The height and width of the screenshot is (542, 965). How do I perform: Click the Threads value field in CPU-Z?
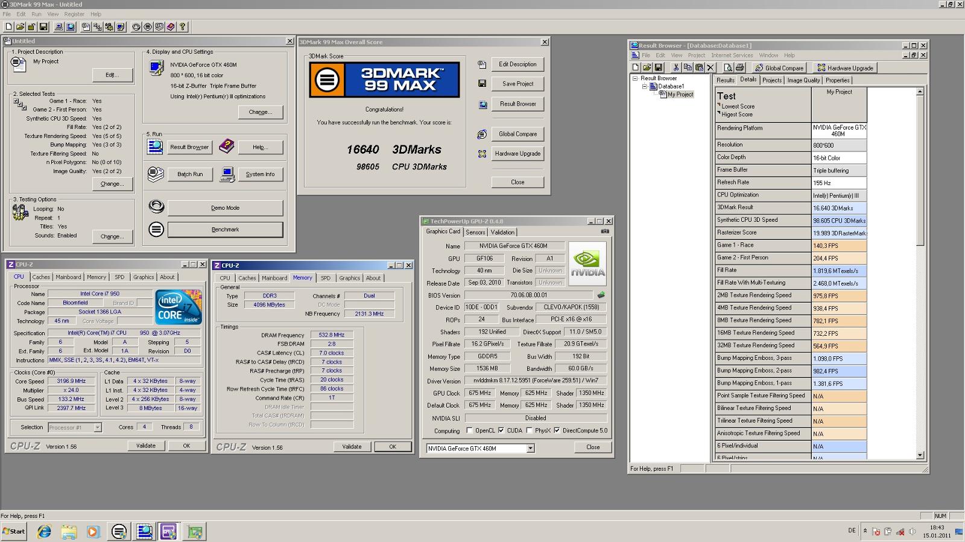coord(191,427)
